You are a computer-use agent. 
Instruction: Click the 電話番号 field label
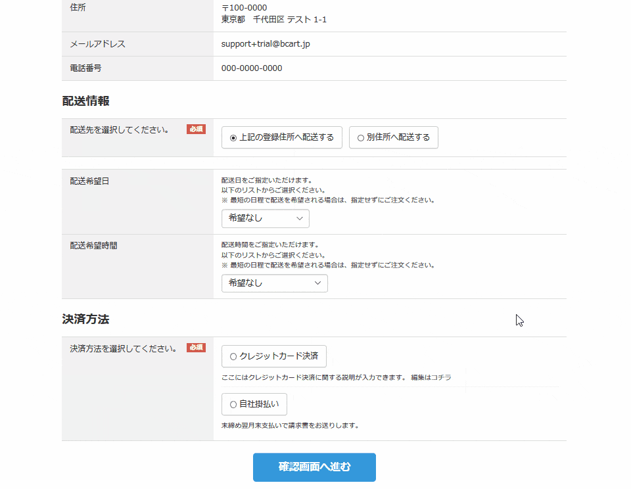[85, 68]
